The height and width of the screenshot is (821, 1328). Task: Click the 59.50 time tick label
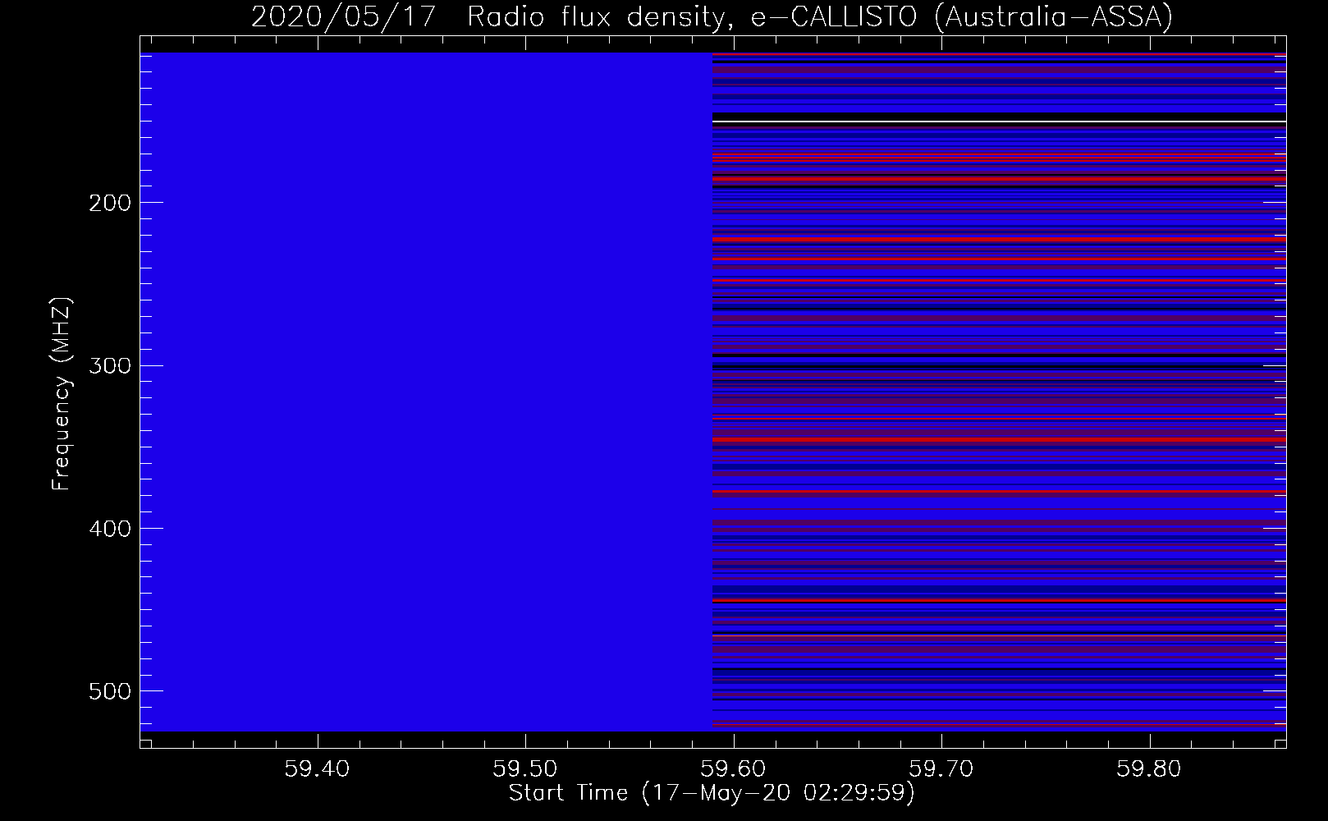(525, 768)
